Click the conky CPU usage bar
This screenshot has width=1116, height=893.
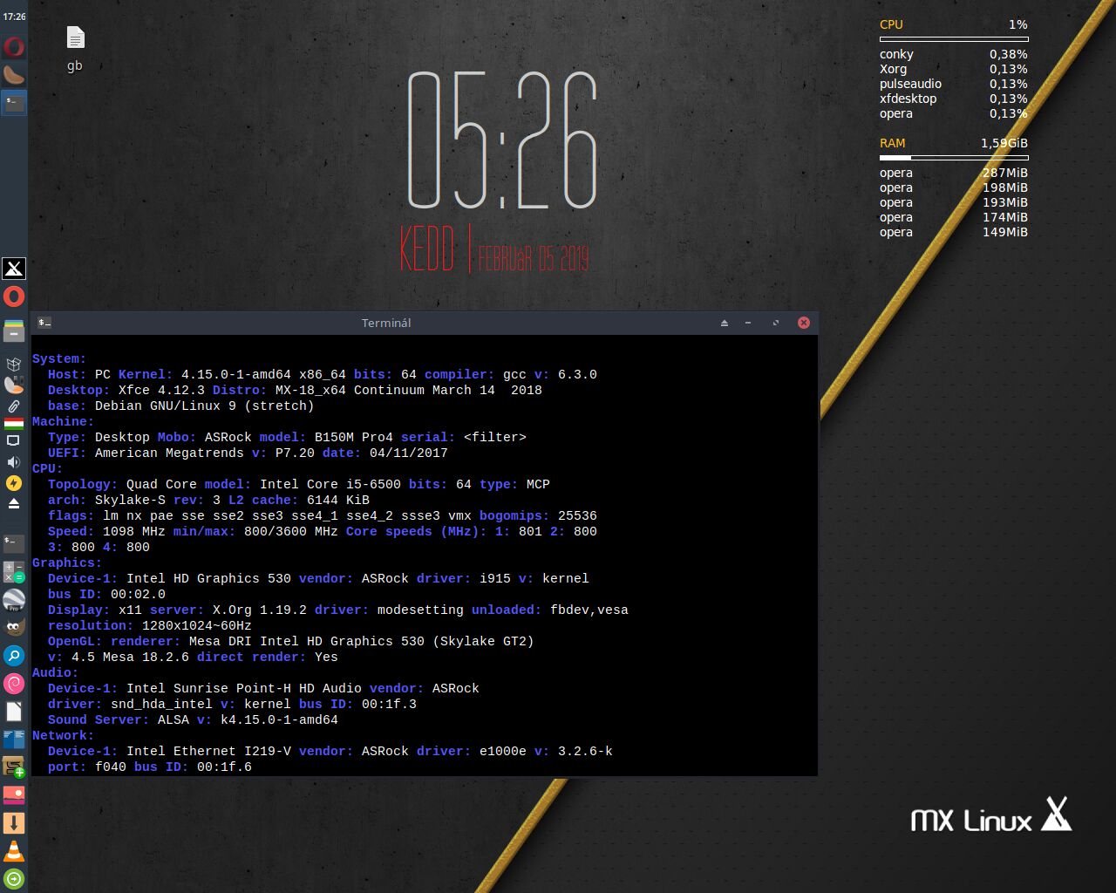coord(954,39)
